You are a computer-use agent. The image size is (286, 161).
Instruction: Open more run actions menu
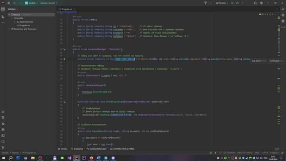242,3
